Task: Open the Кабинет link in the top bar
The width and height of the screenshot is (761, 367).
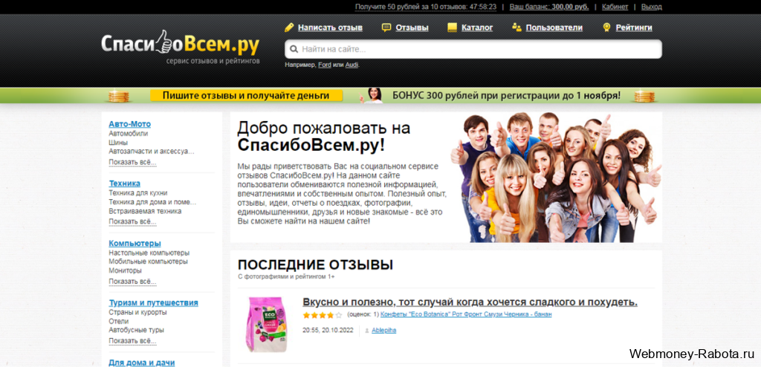Action: [x=615, y=7]
